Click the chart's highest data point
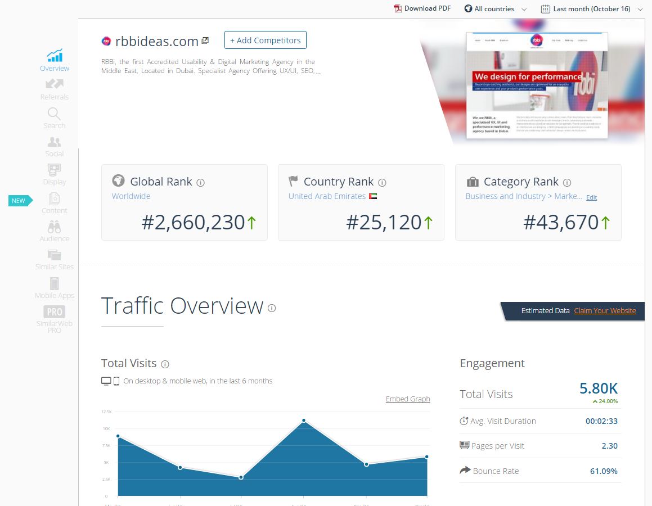This screenshot has height=506, width=652. pyautogui.click(x=304, y=421)
